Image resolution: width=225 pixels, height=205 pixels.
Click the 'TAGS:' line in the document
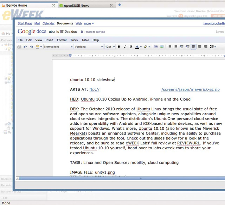coord(124,163)
